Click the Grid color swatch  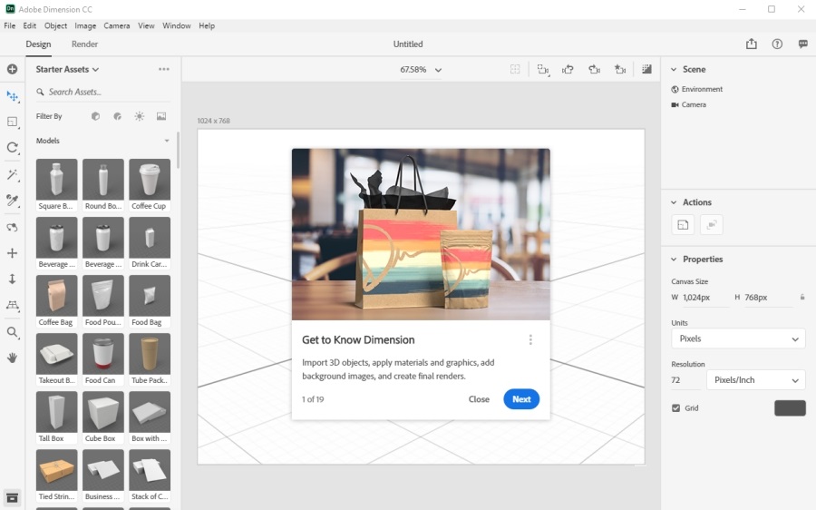point(790,408)
